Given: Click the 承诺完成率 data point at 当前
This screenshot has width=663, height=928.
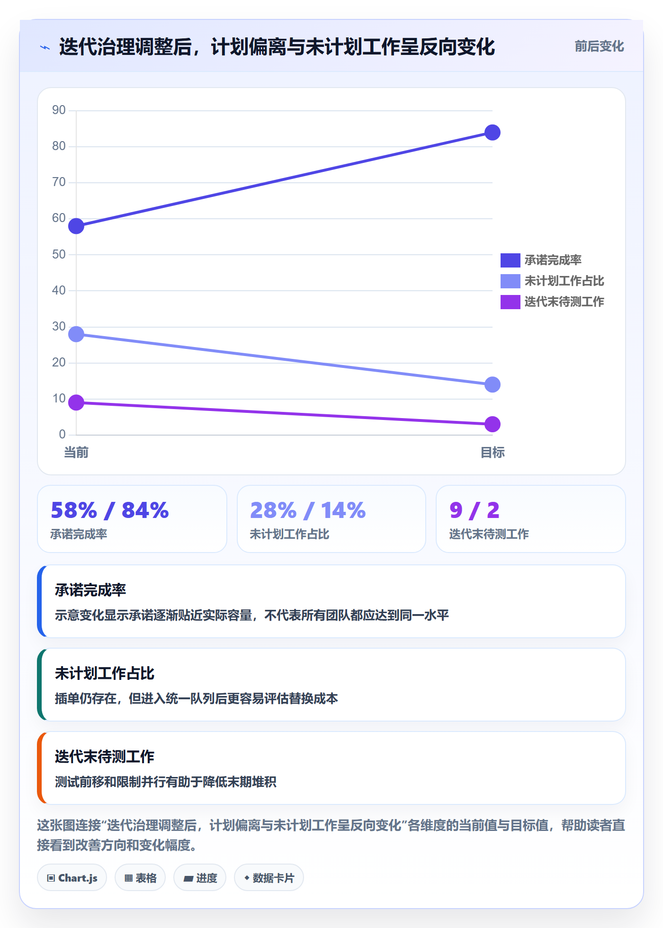Looking at the screenshot, I should [76, 226].
